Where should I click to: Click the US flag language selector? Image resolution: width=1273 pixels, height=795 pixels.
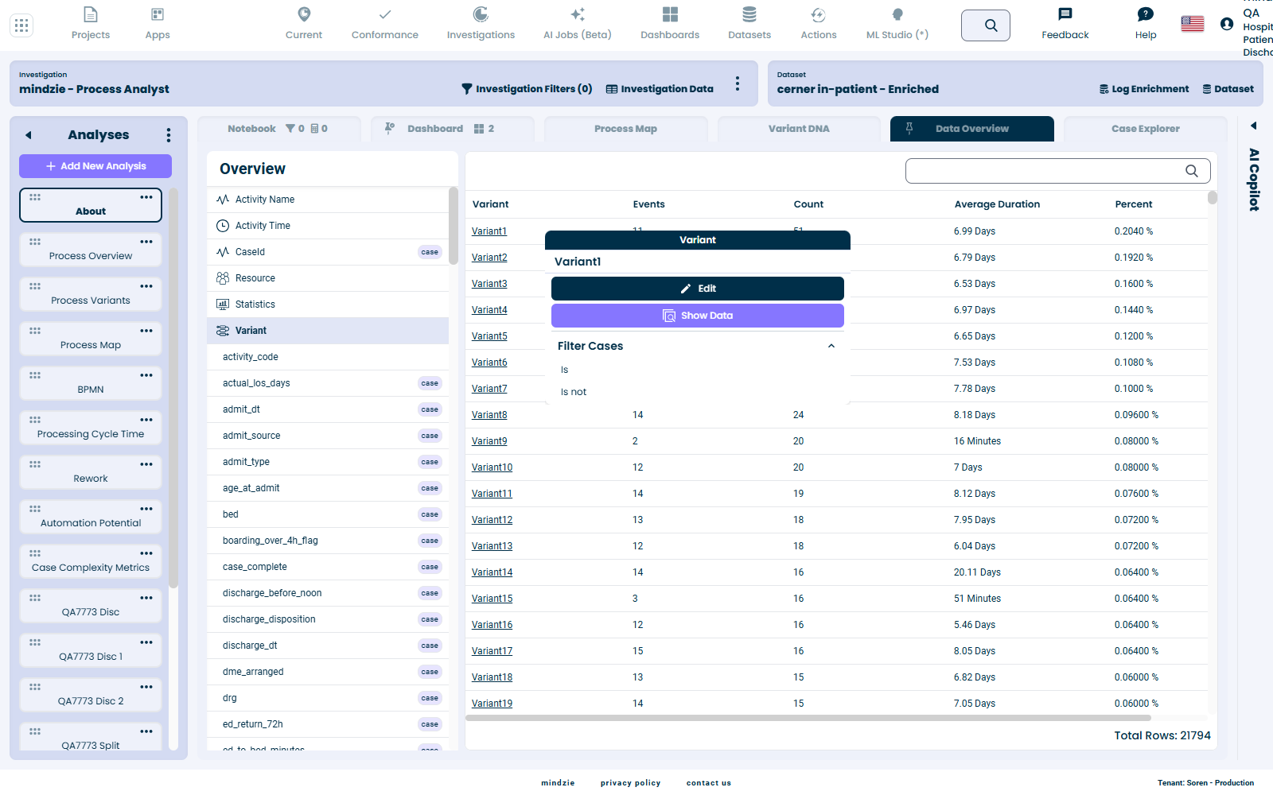(1192, 24)
